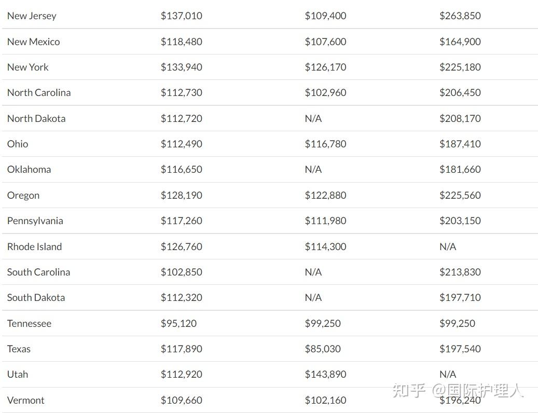The image size is (538, 413).
Task: Select the $143,890 value for Utah
Action: (325, 374)
